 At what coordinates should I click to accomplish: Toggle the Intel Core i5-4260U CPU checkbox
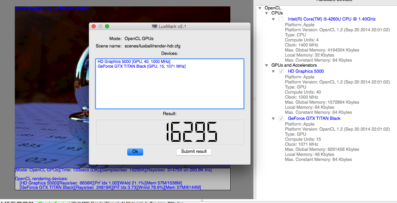point(281,19)
